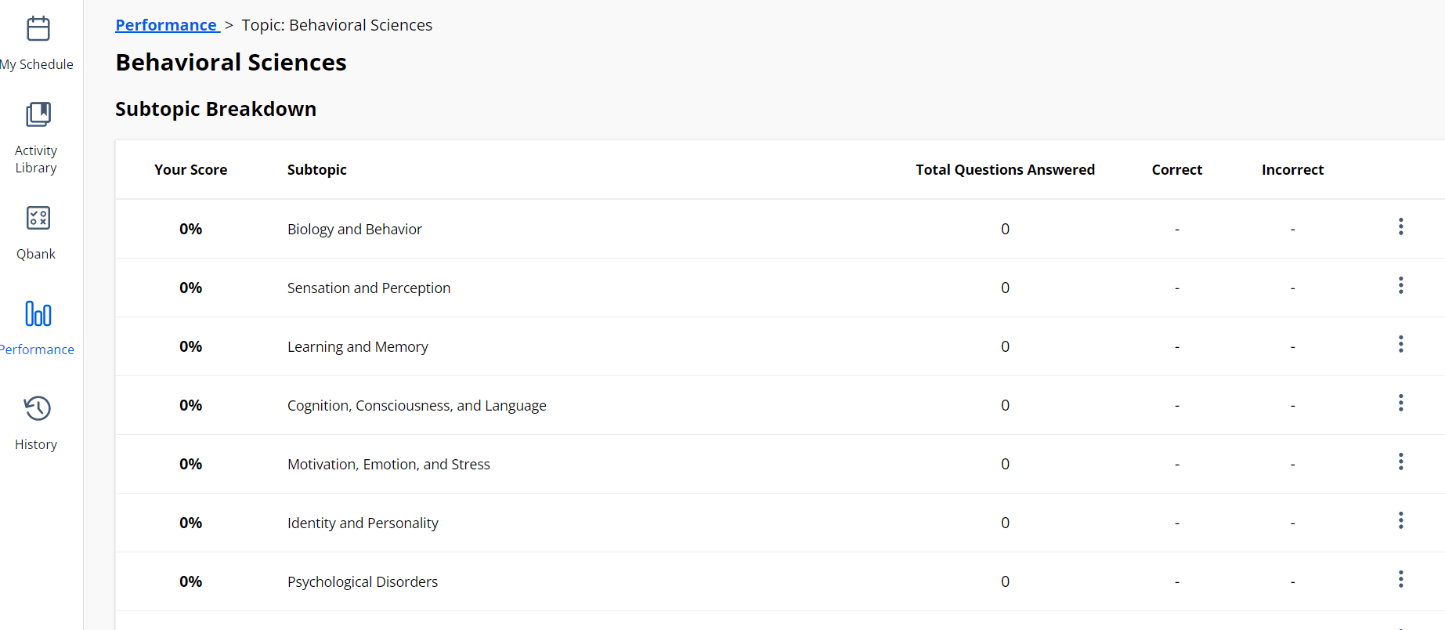Open options menu for Sensation and Perception

point(1400,286)
